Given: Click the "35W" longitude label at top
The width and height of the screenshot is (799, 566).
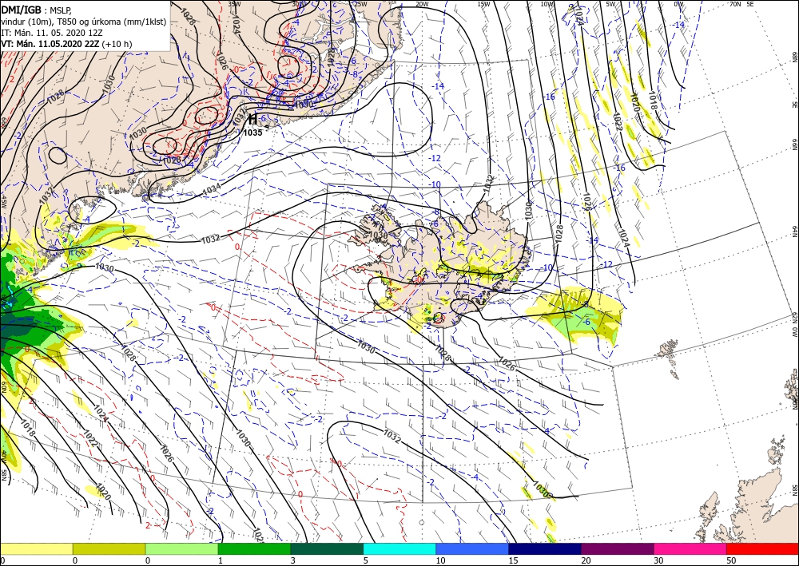Looking at the screenshot, I should [234, 4].
